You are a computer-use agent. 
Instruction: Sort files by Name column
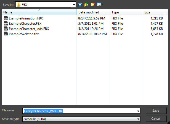tap(39, 12)
